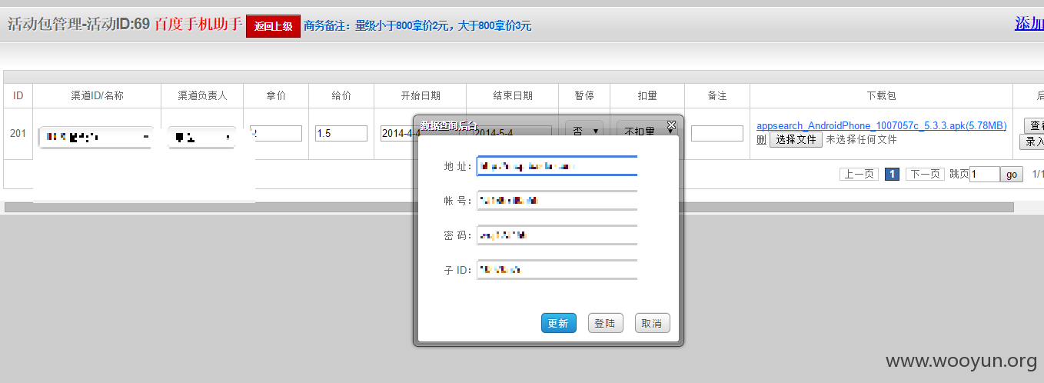Click the 渠道ID/名称 column header
The height and width of the screenshot is (383, 1044).
click(x=97, y=96)
